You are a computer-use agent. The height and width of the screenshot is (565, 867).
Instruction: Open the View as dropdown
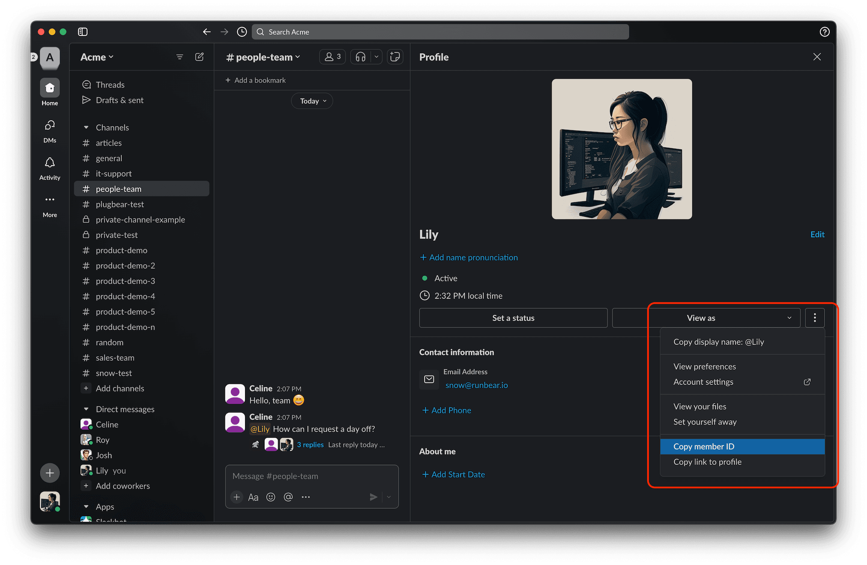coord(706,318)
